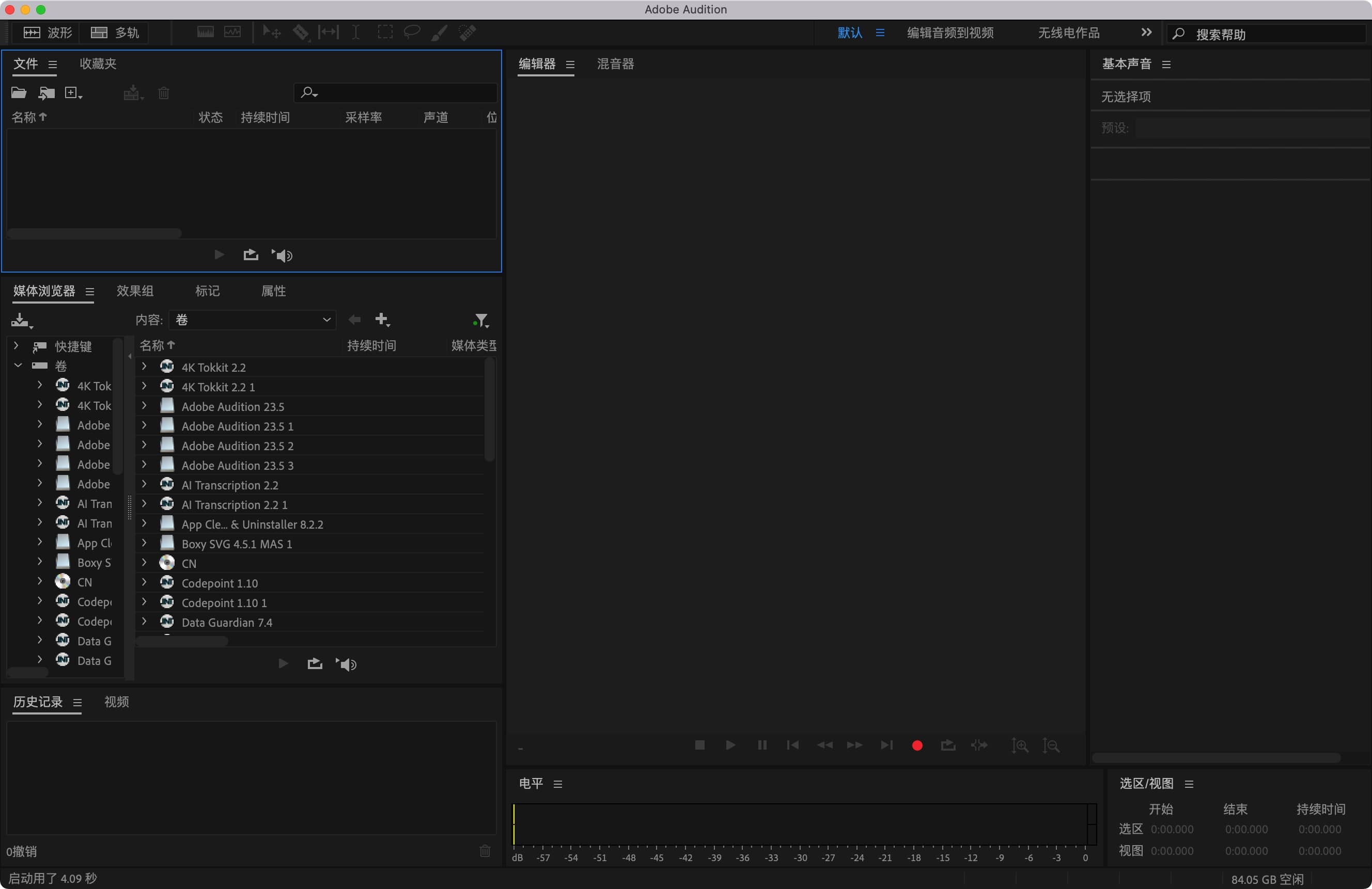
Task: Click the trash icon in 文件 panel
Action: tap(164, 93)
